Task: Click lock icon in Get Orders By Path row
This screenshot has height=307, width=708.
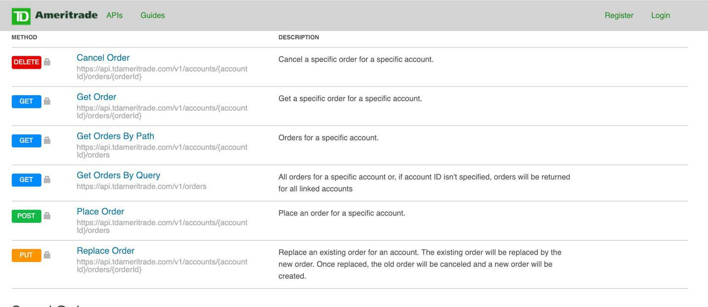Action: (x=47, y=140)
